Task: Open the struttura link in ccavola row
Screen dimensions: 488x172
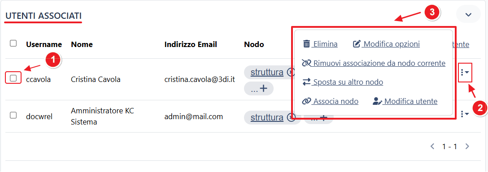Action: [267, 73]
